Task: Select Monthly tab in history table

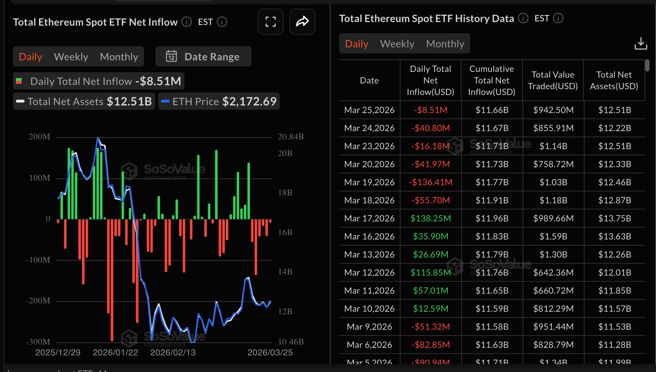Action: coord(445,44)
